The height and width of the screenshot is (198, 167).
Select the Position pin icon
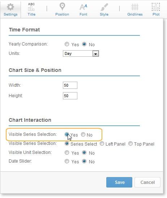tap(62, 7)
